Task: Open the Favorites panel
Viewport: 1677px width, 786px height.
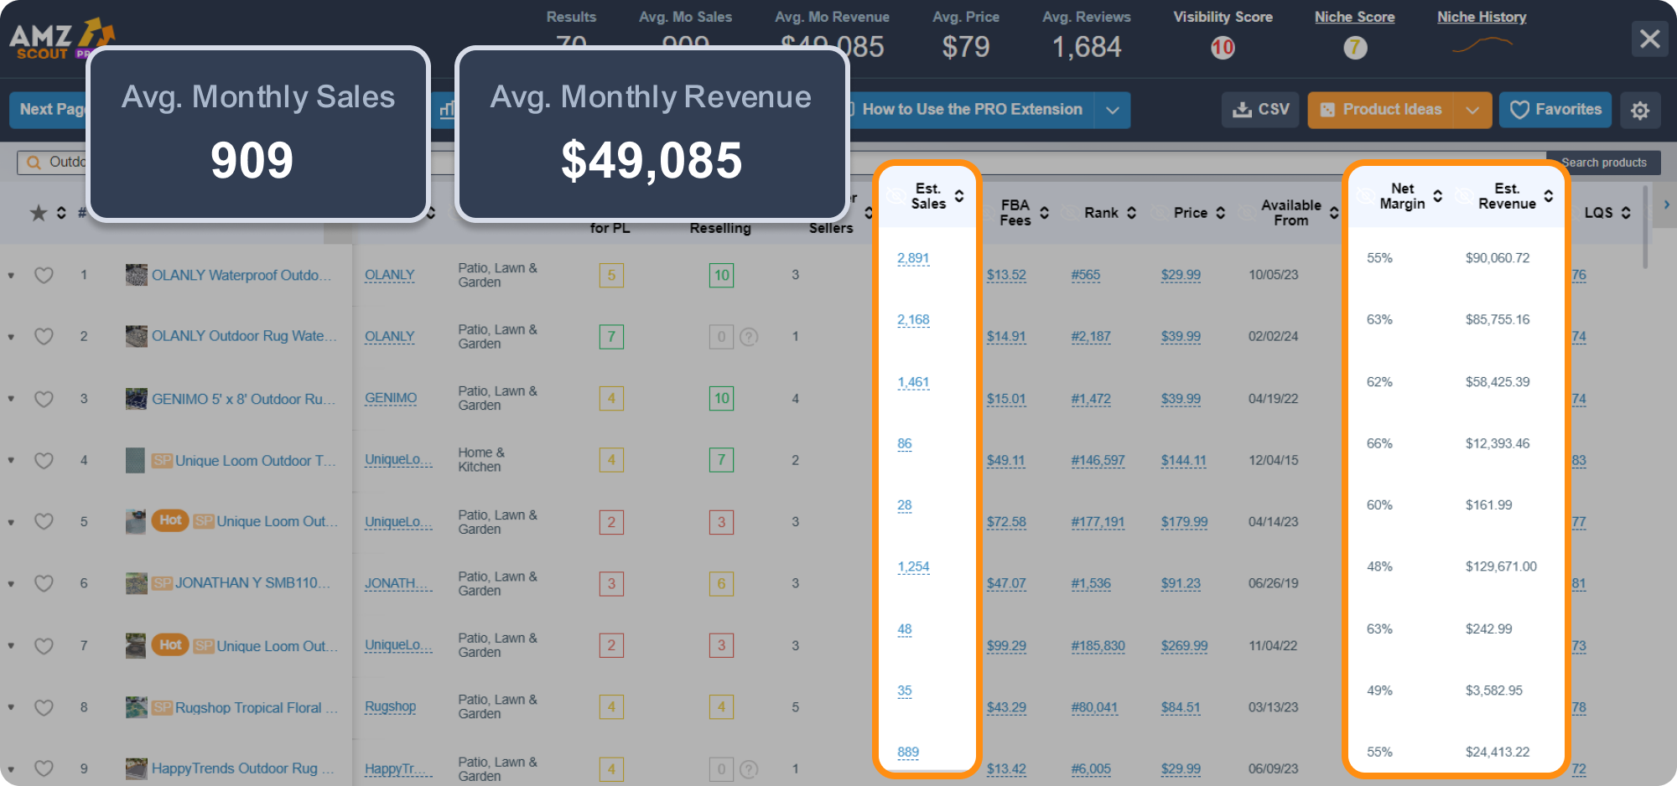Action: click(x=1555, y=110)
